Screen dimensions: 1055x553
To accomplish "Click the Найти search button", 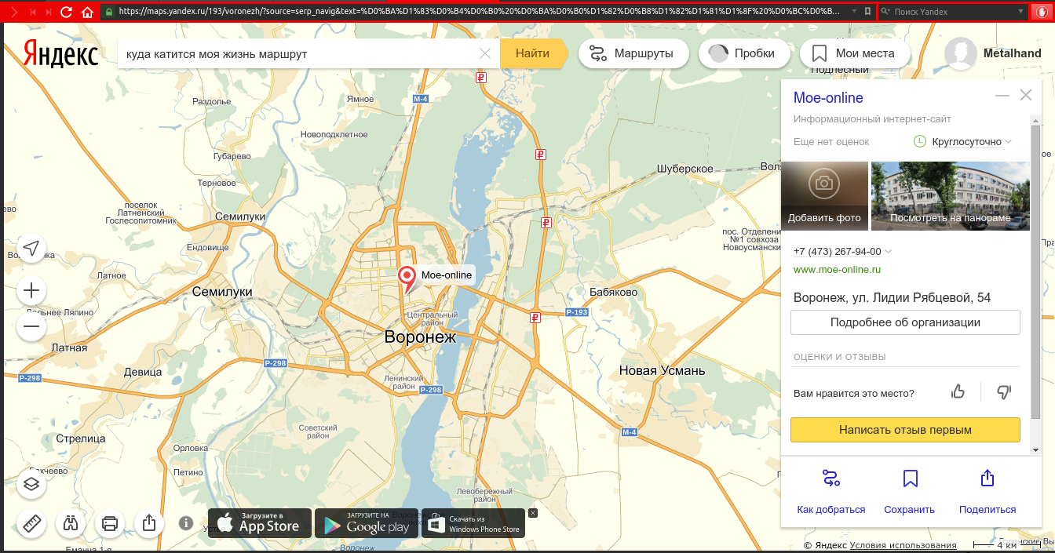I will (533, 54).
